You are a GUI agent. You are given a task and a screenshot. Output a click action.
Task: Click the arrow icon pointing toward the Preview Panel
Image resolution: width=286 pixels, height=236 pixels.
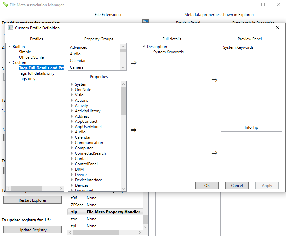(214, 80)
